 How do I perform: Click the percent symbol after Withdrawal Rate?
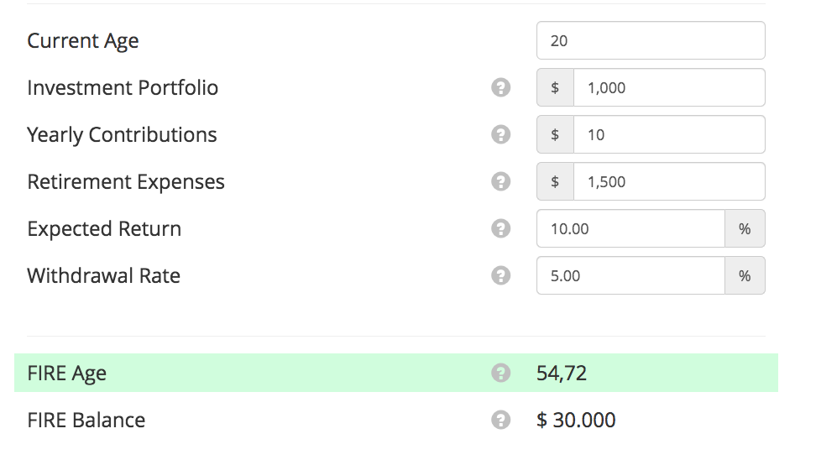745,275
